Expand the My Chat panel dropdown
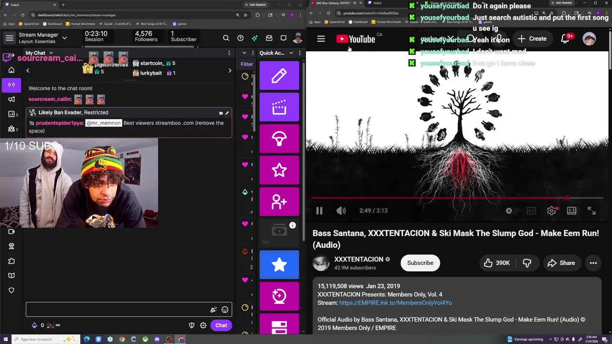Screen dimensions: 612x344 point(51,53)
